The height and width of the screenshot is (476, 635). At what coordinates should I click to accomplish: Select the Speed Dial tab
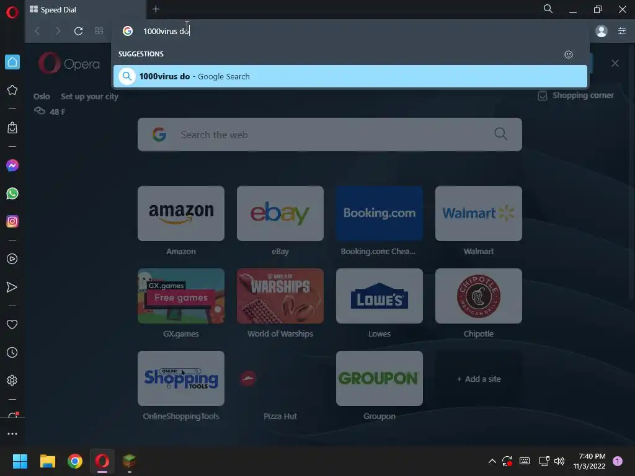86,10
